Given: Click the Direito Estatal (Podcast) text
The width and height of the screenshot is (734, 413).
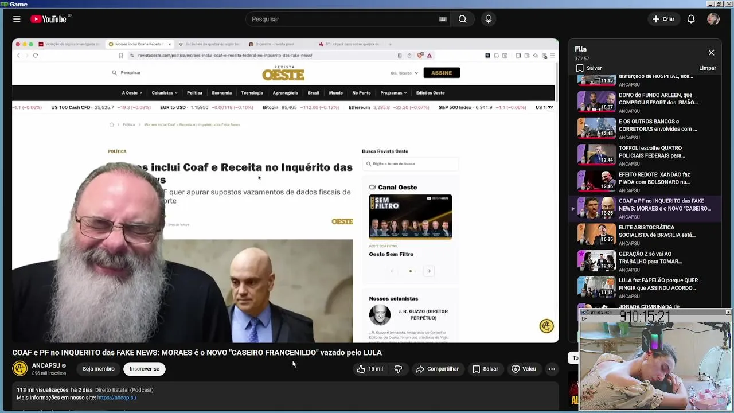Looking at the screenshot, I should pyautogui.click(x=124, y=390).
